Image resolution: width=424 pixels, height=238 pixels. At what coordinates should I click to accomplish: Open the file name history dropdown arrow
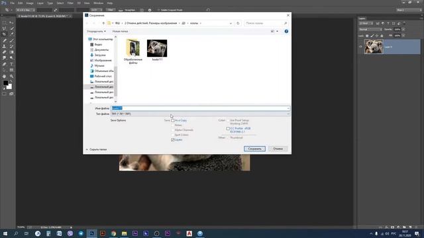[288, 108]
